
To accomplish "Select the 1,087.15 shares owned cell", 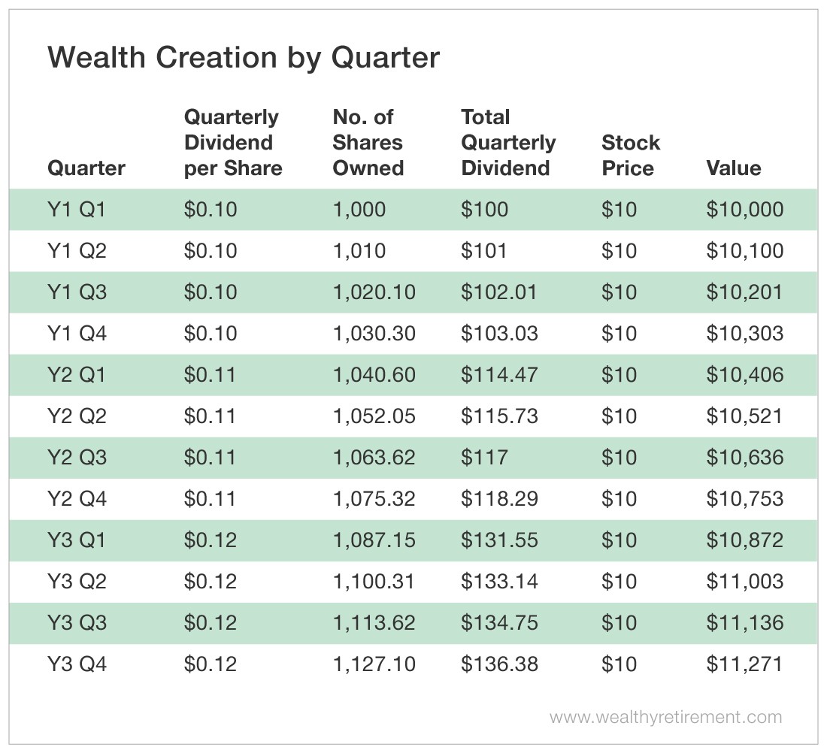I will (x=374, y=540).
